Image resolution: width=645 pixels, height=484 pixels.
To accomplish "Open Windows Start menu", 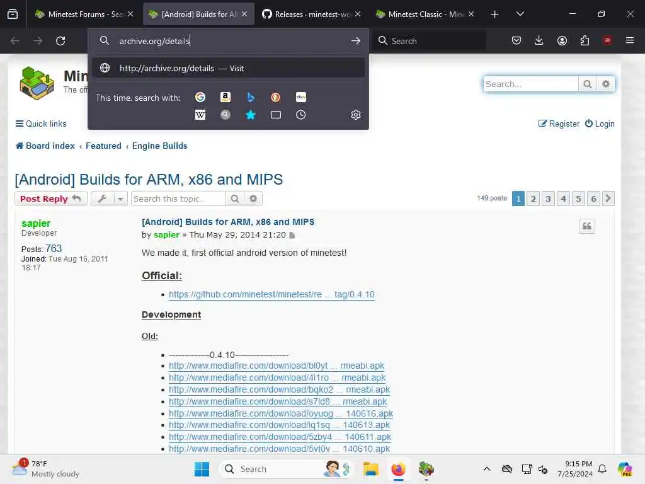I will [x=202, y=469].
